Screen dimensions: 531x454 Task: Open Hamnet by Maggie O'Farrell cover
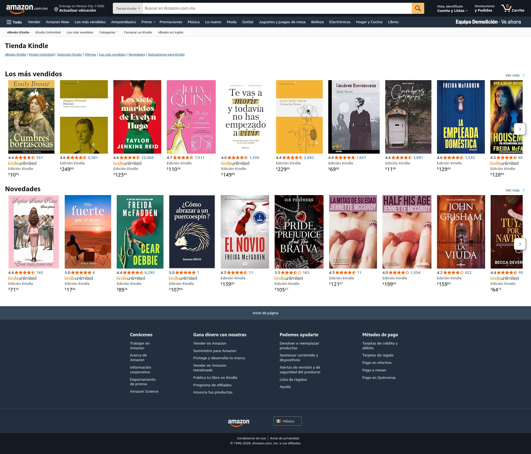coord(84,117)
